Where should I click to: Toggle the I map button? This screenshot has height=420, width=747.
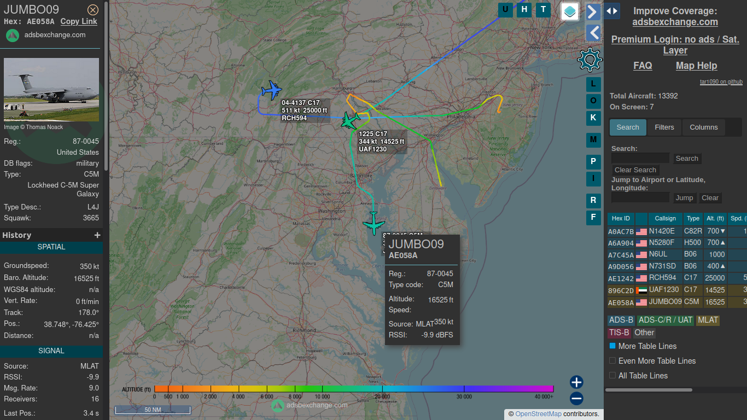[594, 178]
